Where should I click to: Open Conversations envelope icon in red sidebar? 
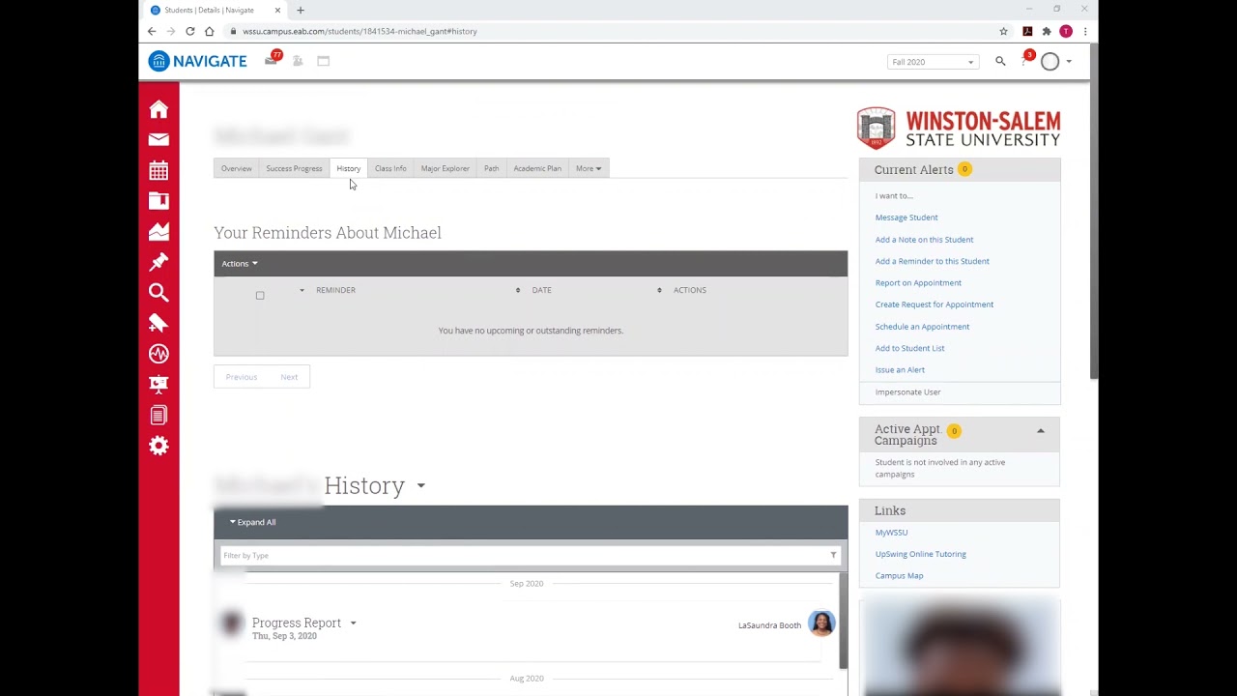pyautogui.click(x=158, y=139)
